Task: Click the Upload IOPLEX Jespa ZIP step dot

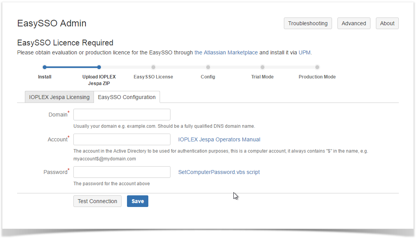Action: click(99, 67)
